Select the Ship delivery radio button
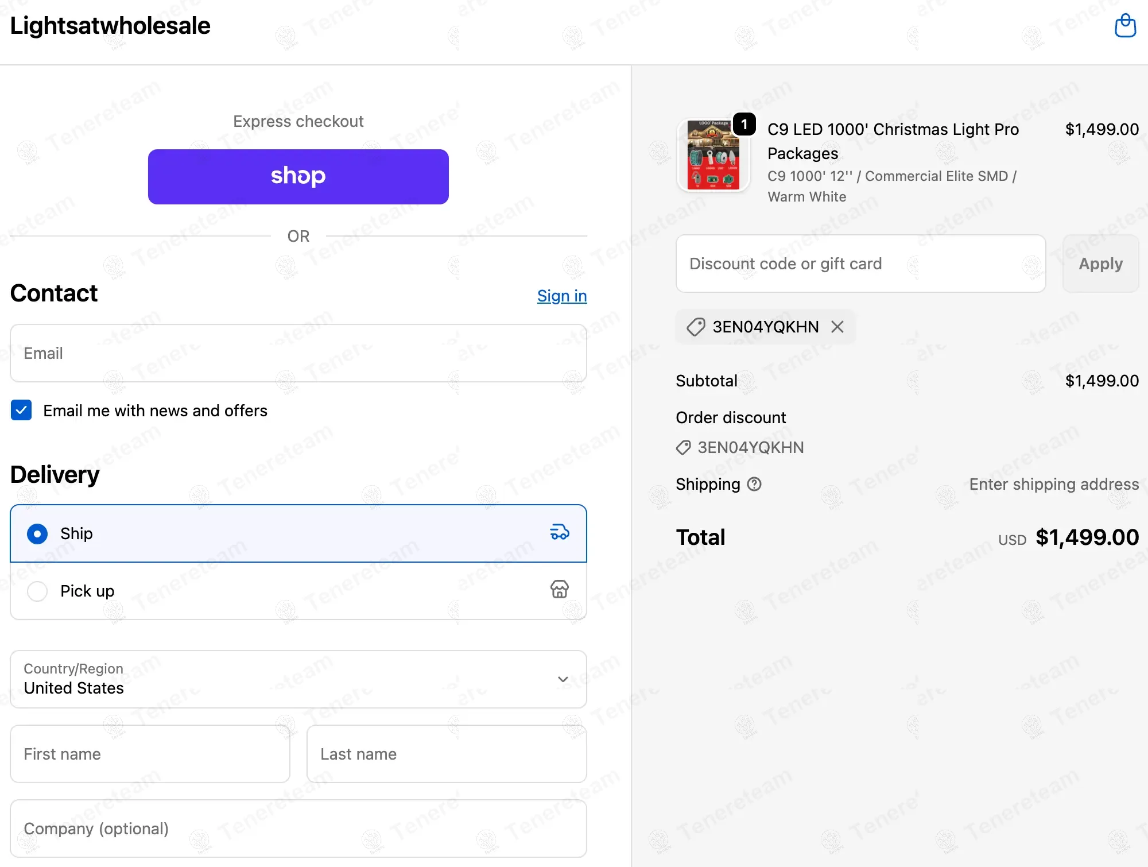This screenshot has height=867, width=1148. tap(37, 533)
